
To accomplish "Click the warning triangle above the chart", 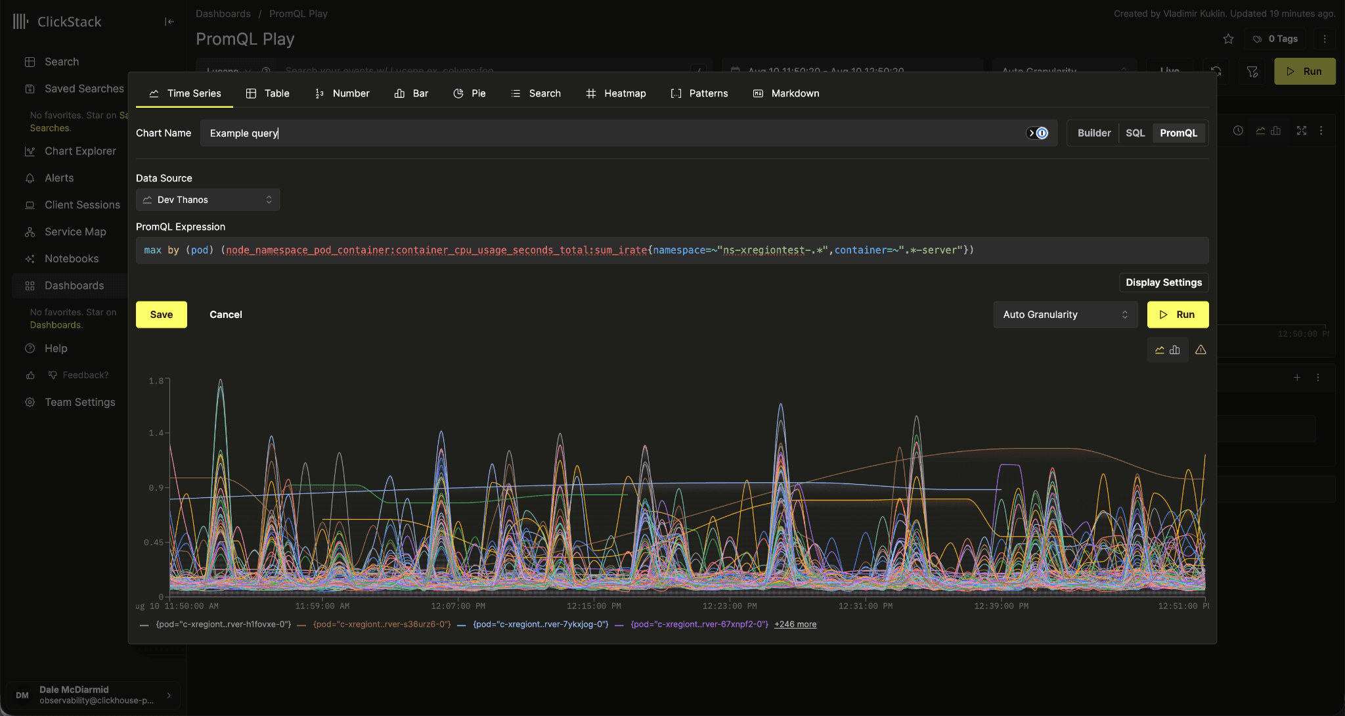I will tap(1201, 350).
